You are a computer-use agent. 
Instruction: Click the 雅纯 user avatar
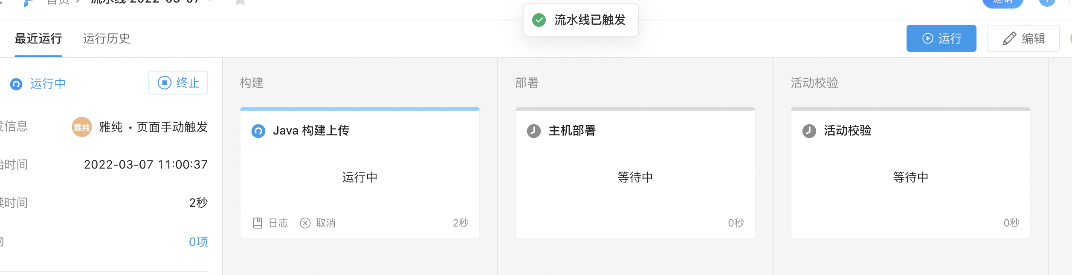pos(81,127)
